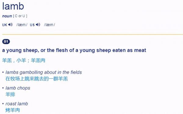Click the [C or U] grammar code
This screenshot has width=183, height=114.
coord(20,16)
